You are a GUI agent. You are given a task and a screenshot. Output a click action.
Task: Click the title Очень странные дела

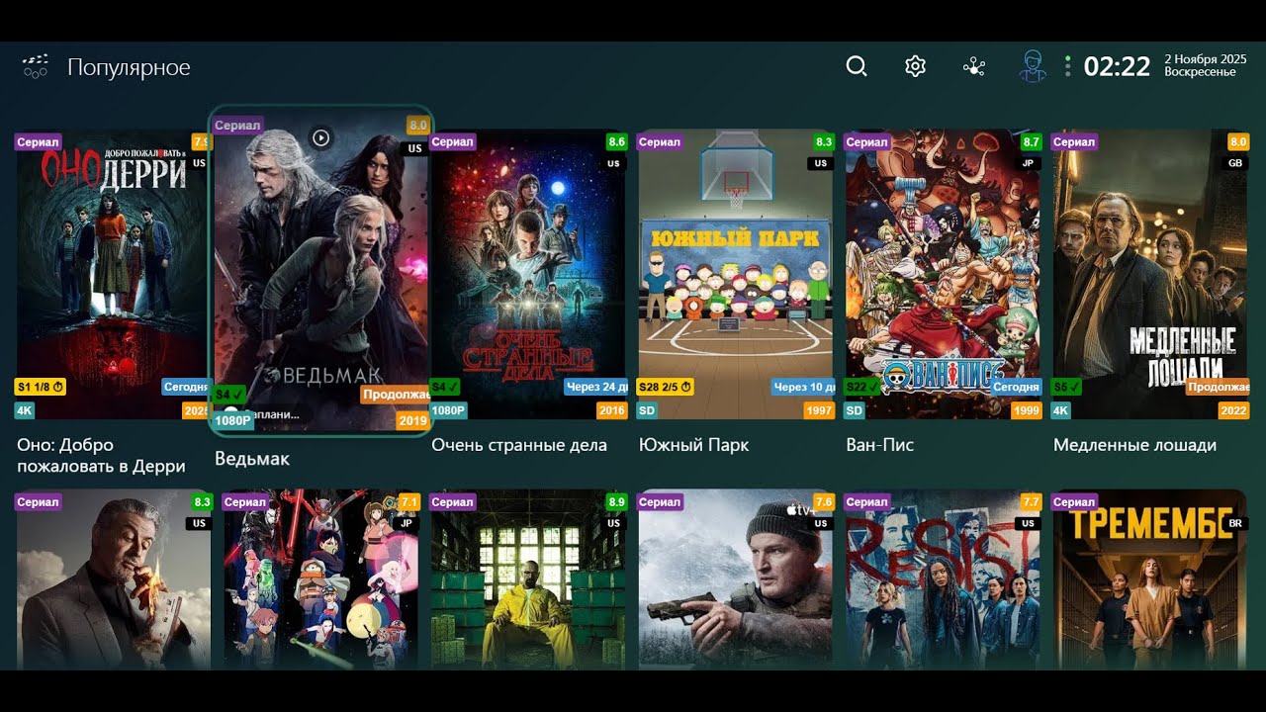(519, 445)
